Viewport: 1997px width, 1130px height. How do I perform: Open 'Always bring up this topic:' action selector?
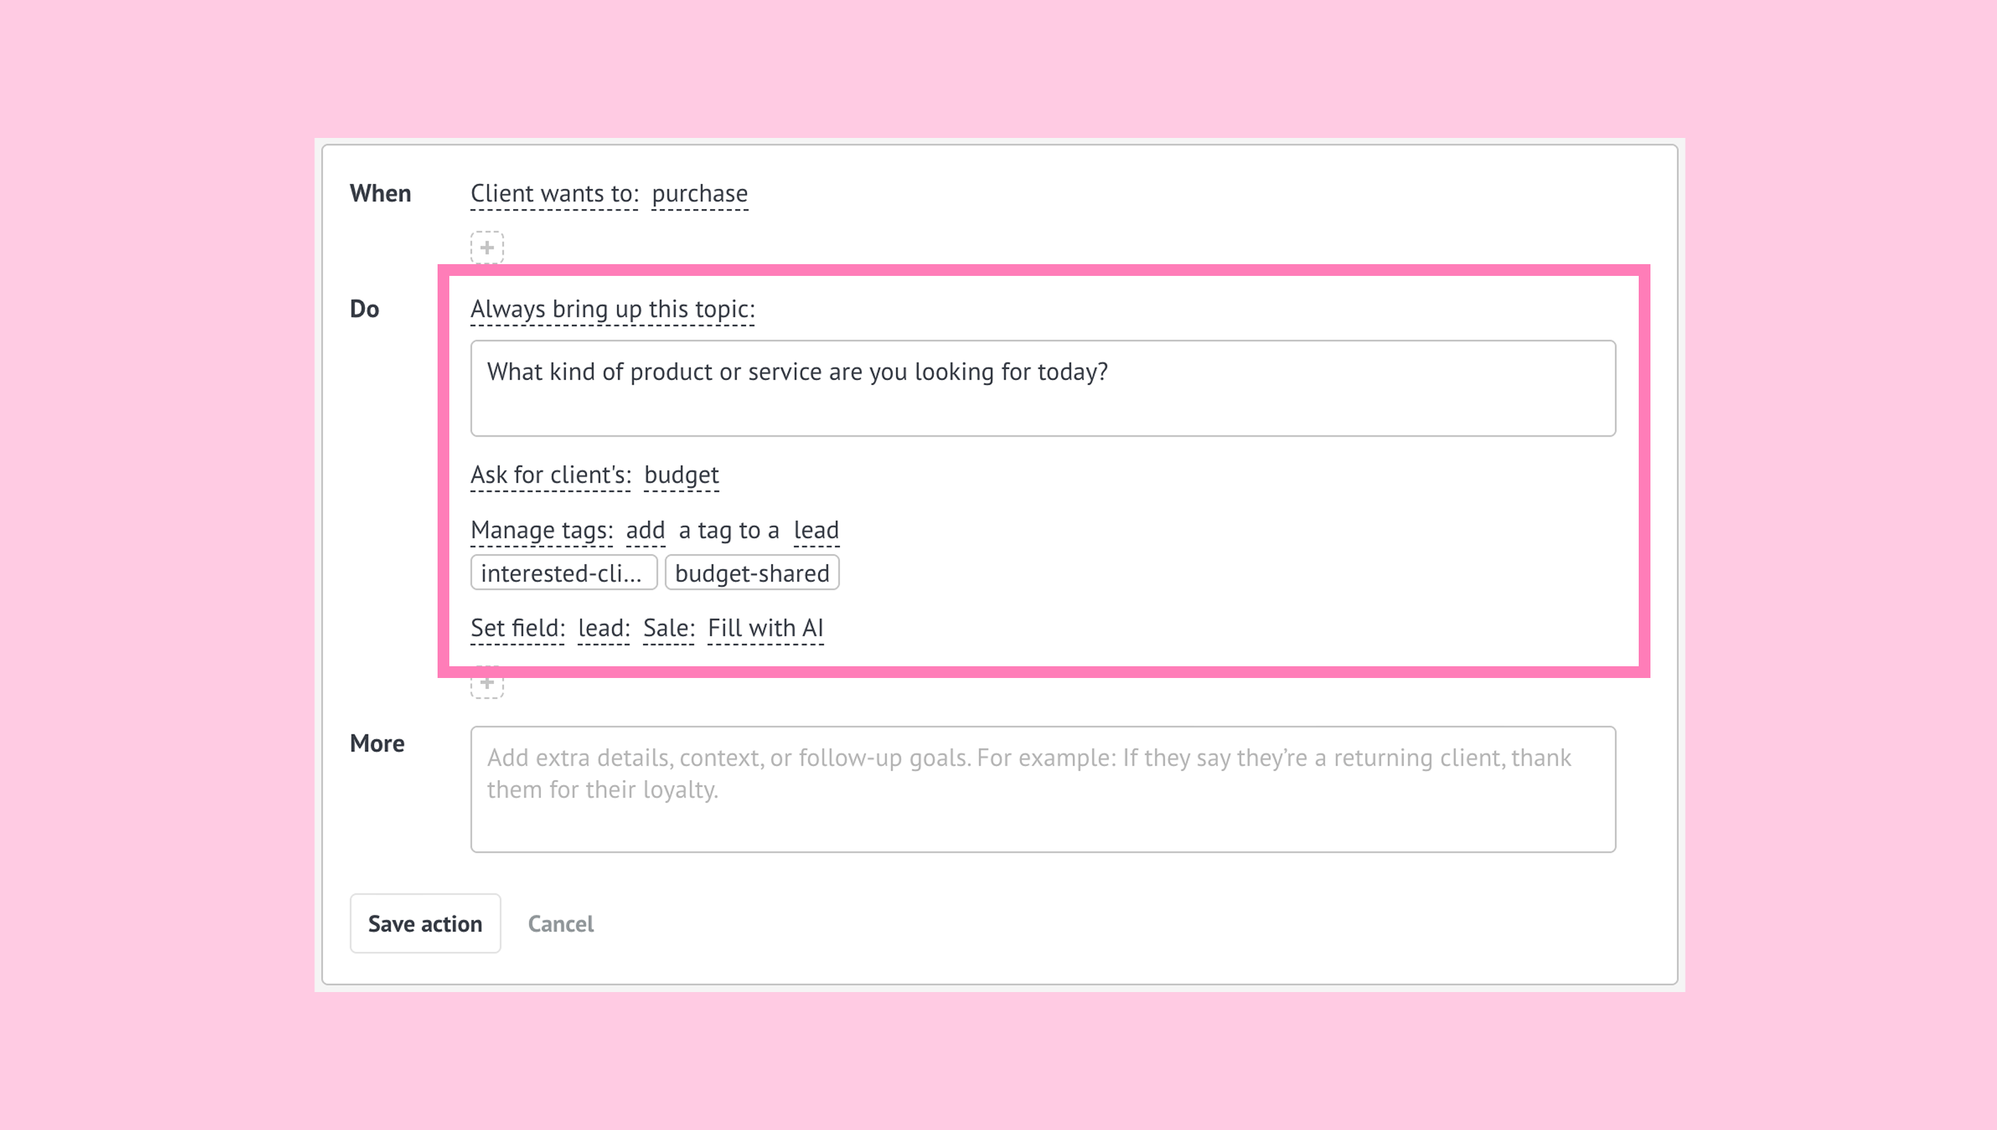click(612, 309)
